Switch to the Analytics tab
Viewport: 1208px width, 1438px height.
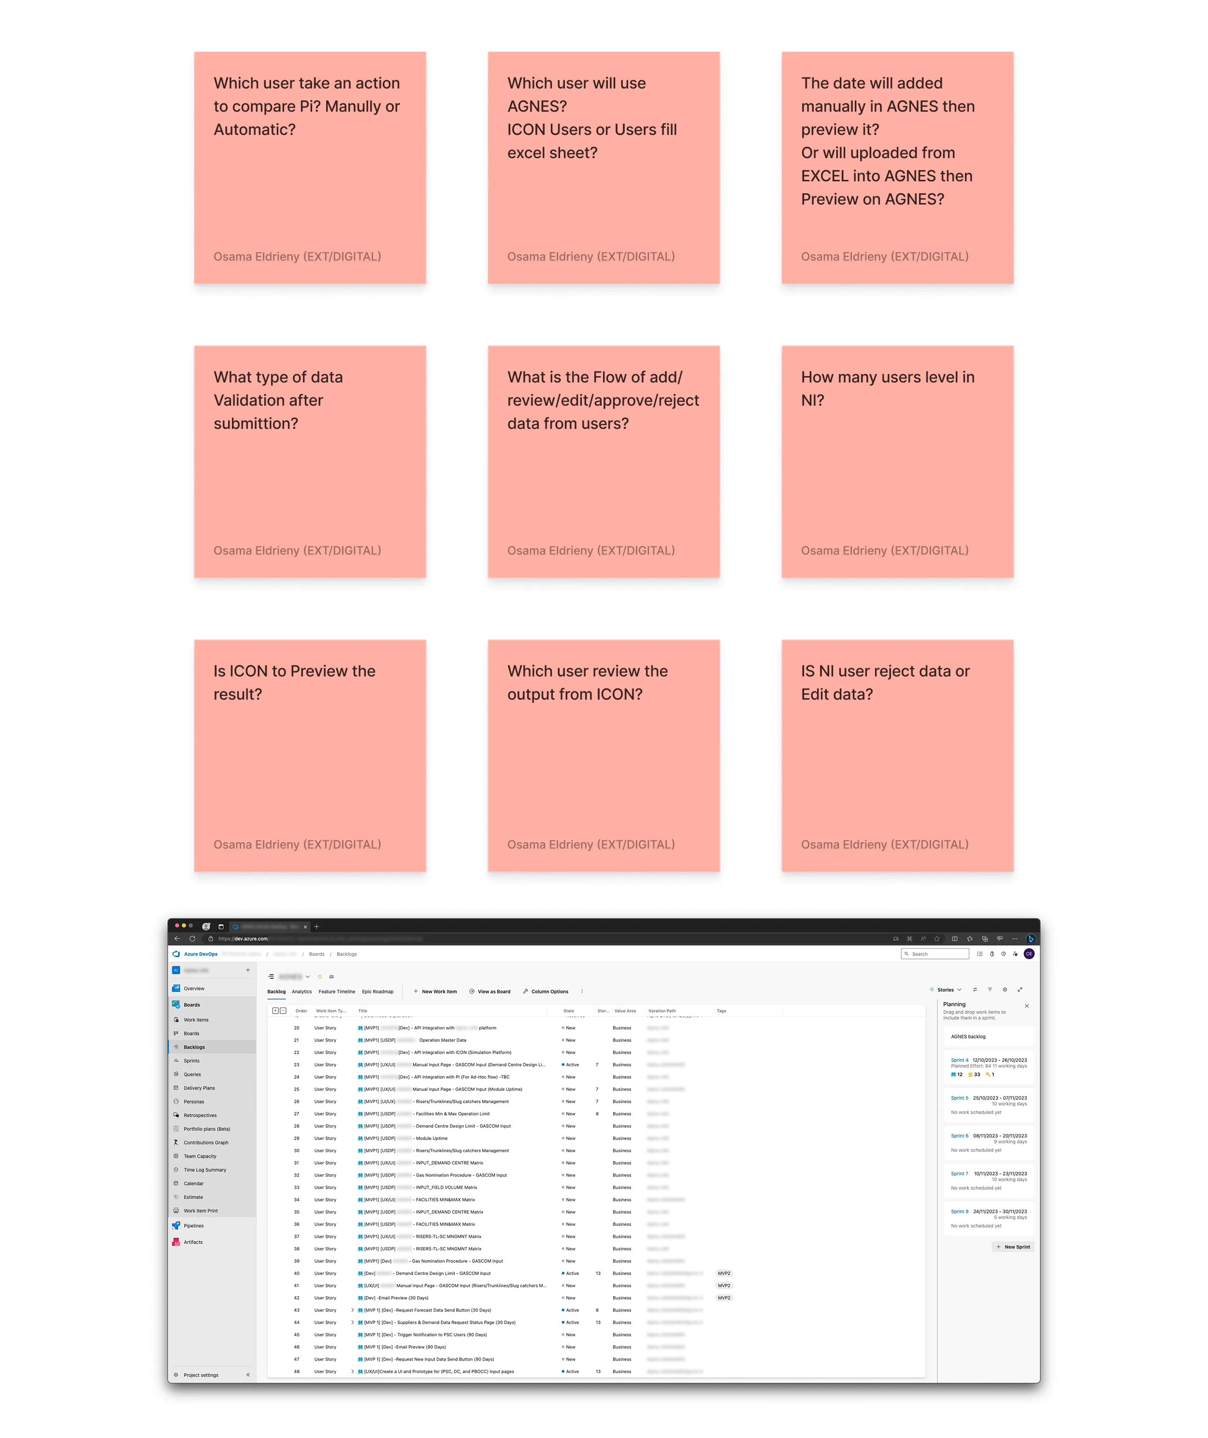pyautogui.click(x=302, y=992)
